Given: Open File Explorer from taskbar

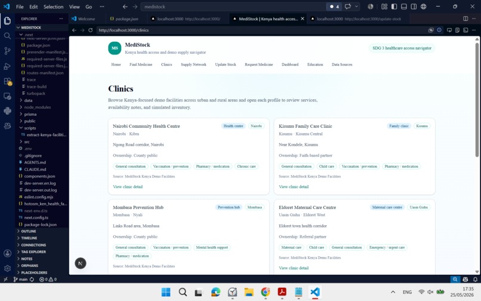Looking at the screenshot, I should click(249, 292).
